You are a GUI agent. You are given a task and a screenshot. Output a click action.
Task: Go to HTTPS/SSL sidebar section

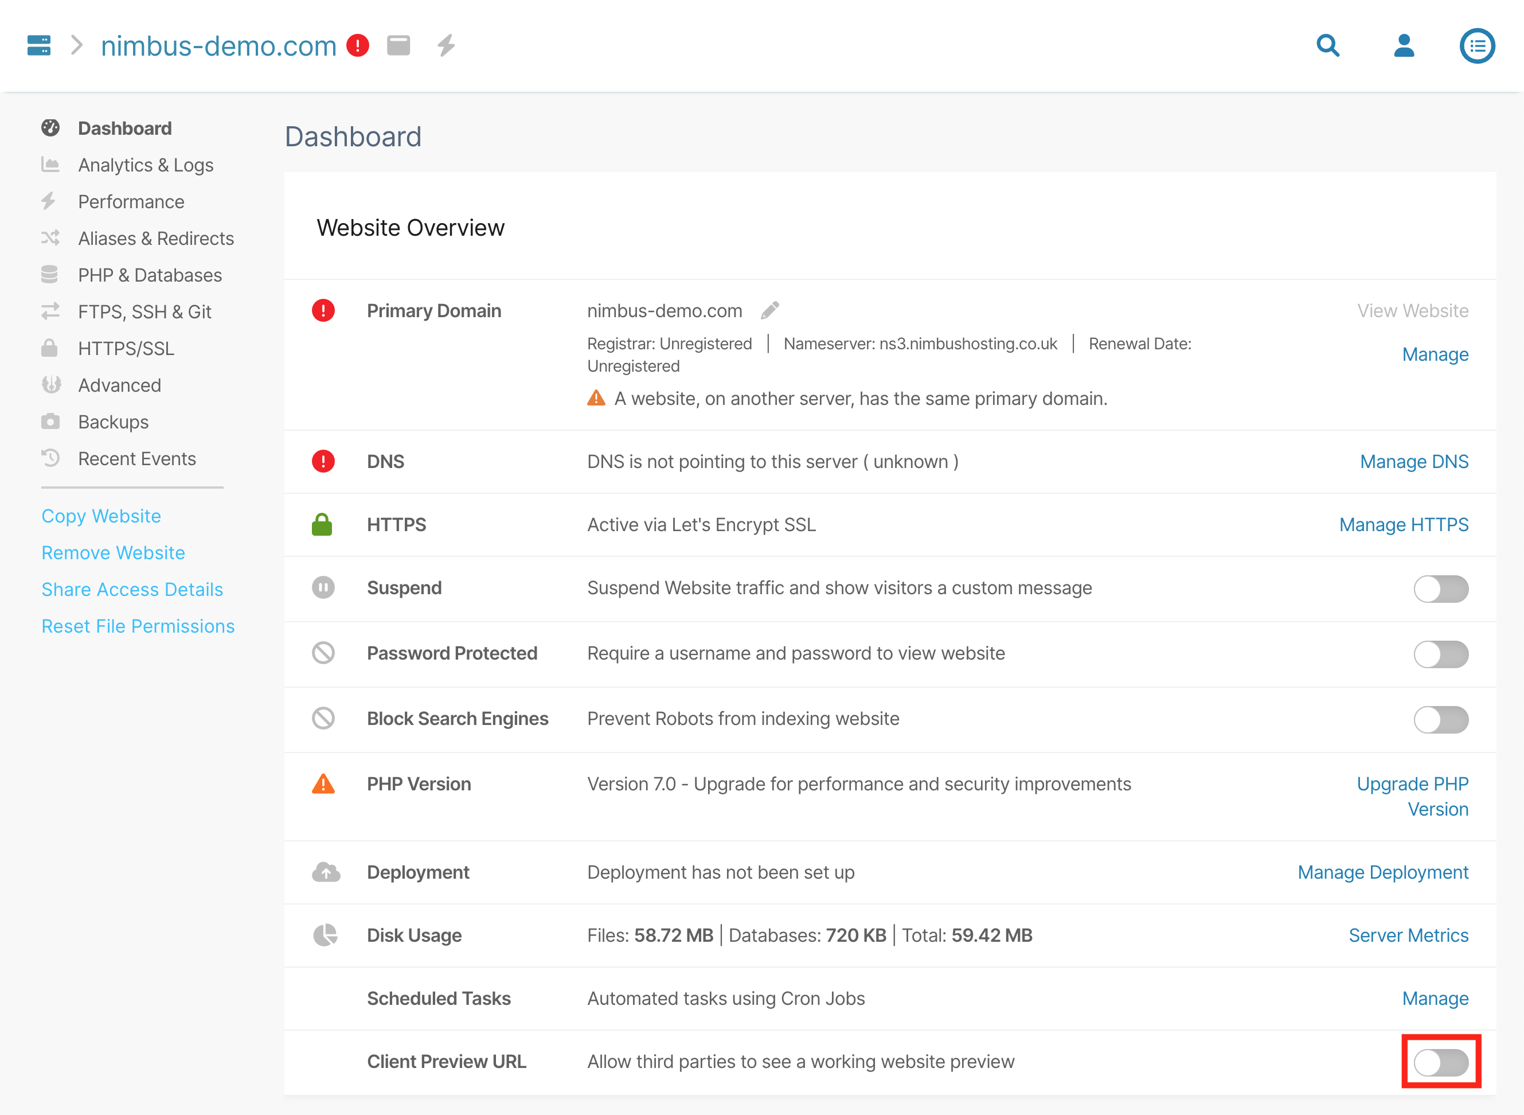coord(126,349)
